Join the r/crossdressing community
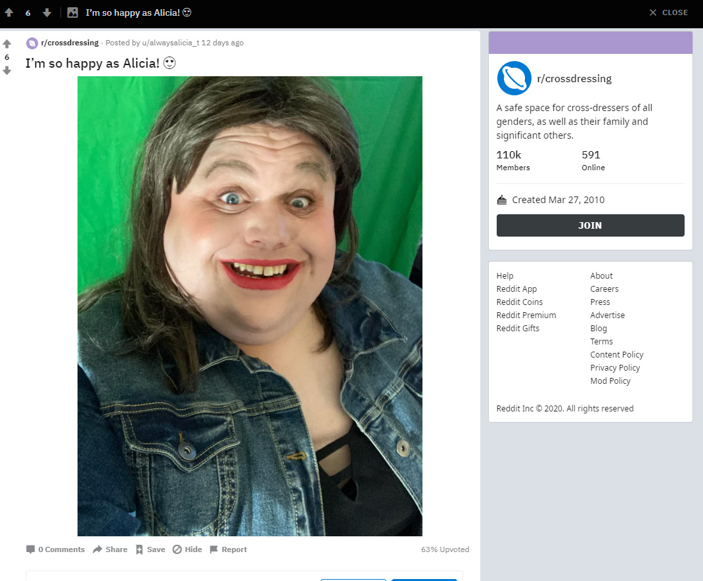The image size is (703, 581). click(590, 225)
